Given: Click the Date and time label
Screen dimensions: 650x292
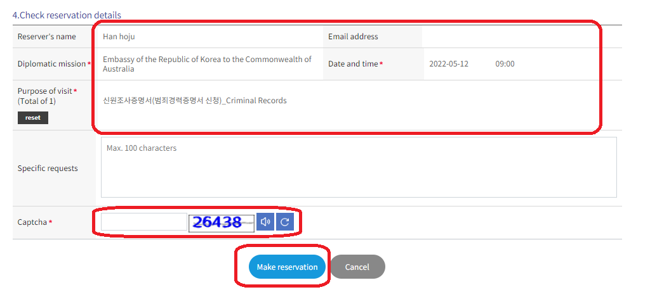Looking at the screenshot, I should pyautogui.click(x=353, y=64).
